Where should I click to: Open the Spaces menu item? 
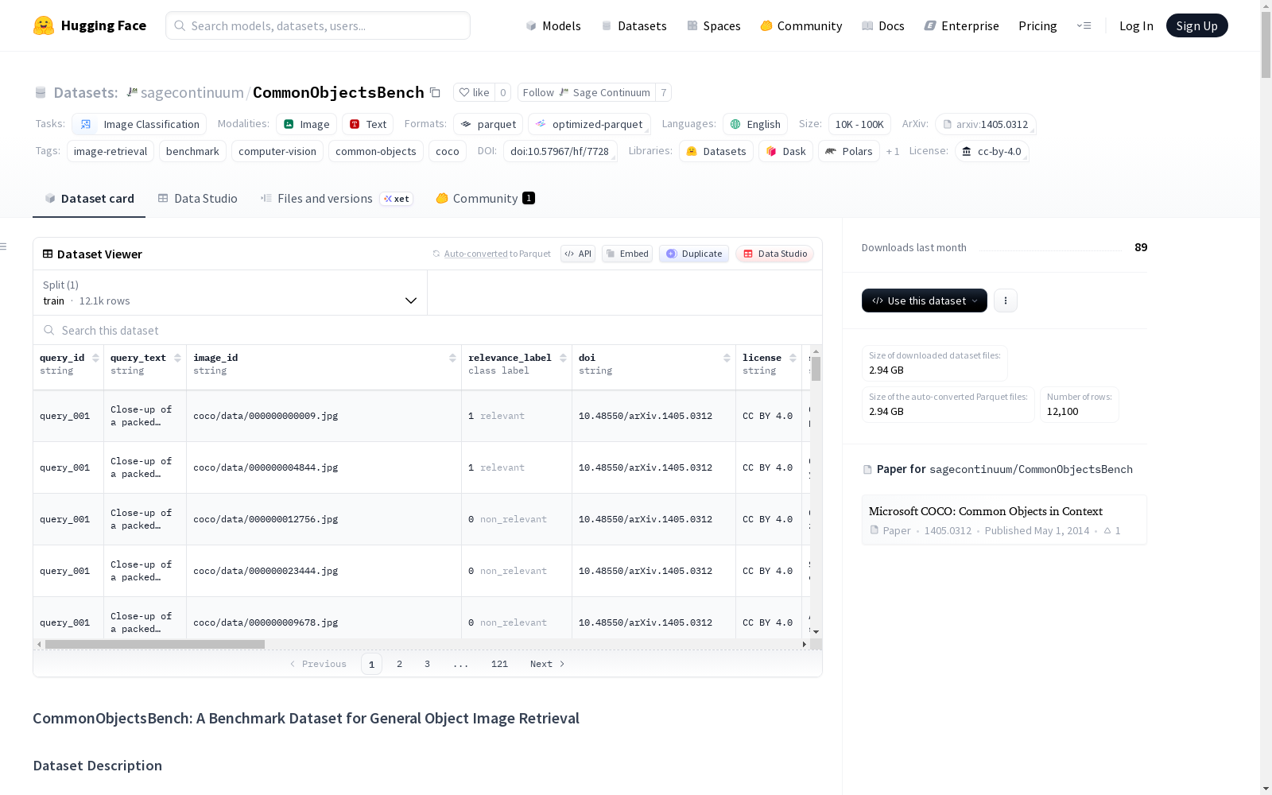click(714, 25)
